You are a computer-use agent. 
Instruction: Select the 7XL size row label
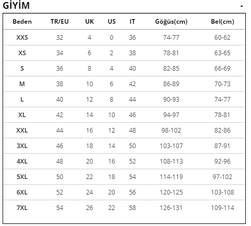(22, 208)
